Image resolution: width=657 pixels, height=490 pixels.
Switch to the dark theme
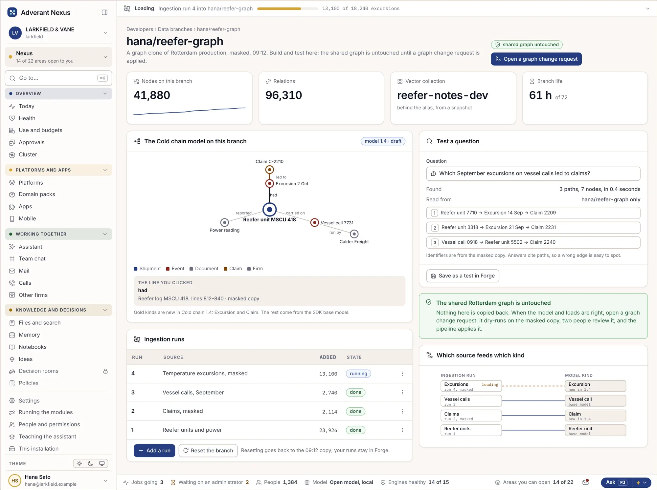(91, 463)
